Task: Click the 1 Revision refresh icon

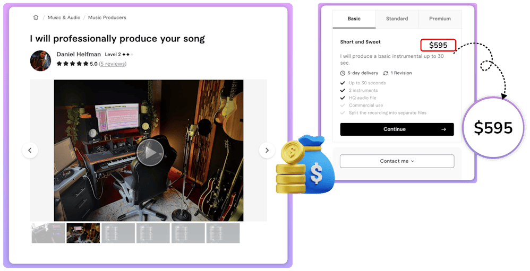Action: point(386,73)
